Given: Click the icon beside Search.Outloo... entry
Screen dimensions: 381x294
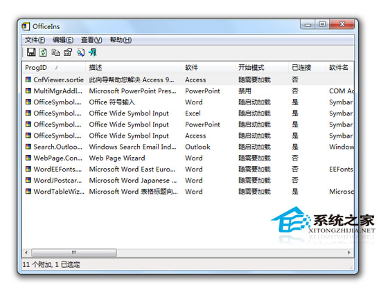Looking at the screenshot, I should tap(28, 147).
